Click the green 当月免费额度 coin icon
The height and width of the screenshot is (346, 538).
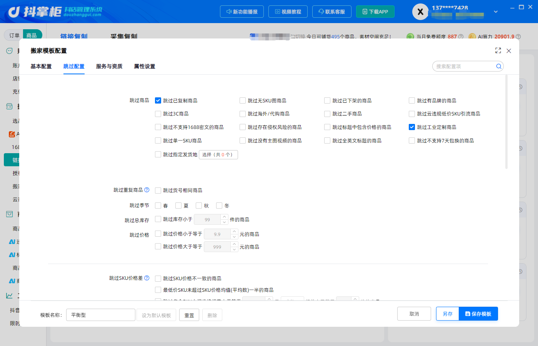click(x=410, y=36)
